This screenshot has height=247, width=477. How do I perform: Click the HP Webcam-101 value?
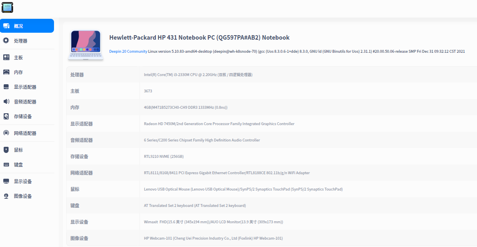(x=213, y=238)
